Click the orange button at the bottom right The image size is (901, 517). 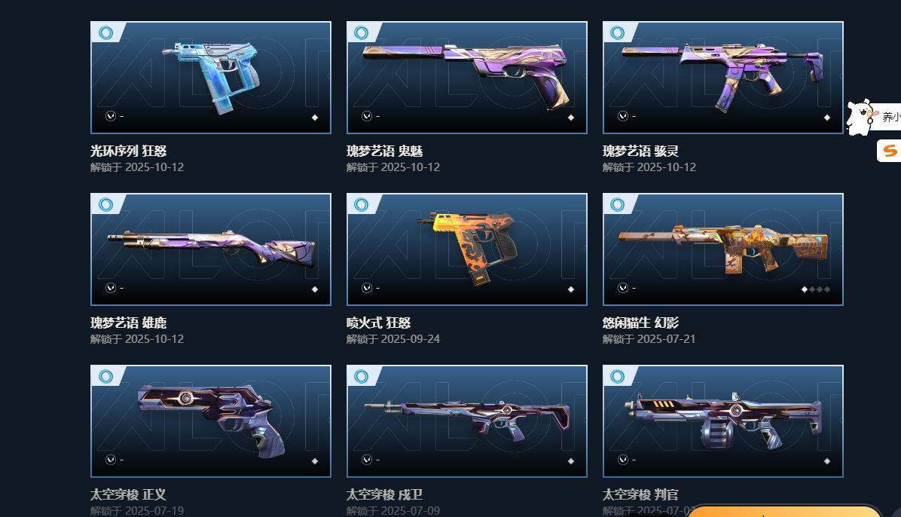pyautogui.click(x=784, y=511)
